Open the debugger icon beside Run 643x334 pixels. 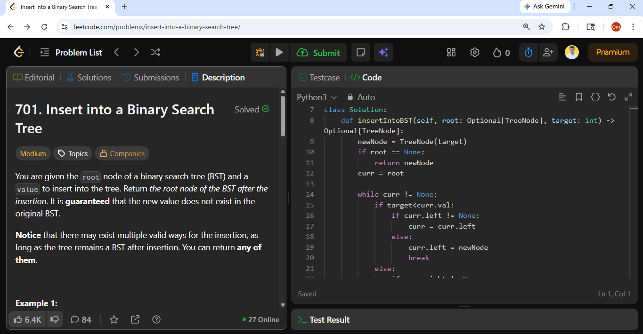(x=260, y=52)
